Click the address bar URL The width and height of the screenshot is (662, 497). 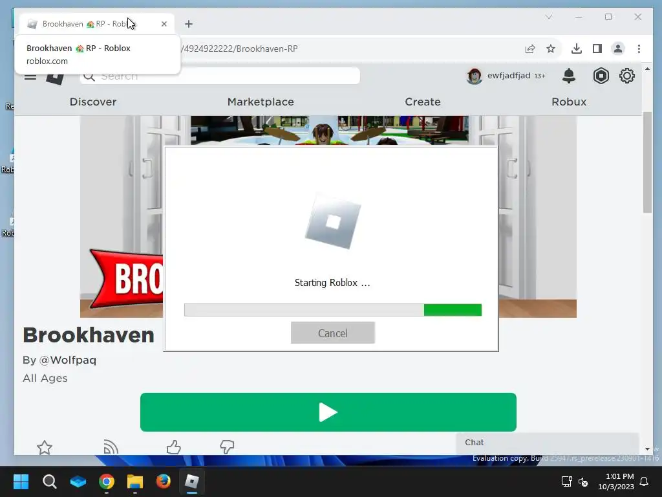[x=239, y=49]
